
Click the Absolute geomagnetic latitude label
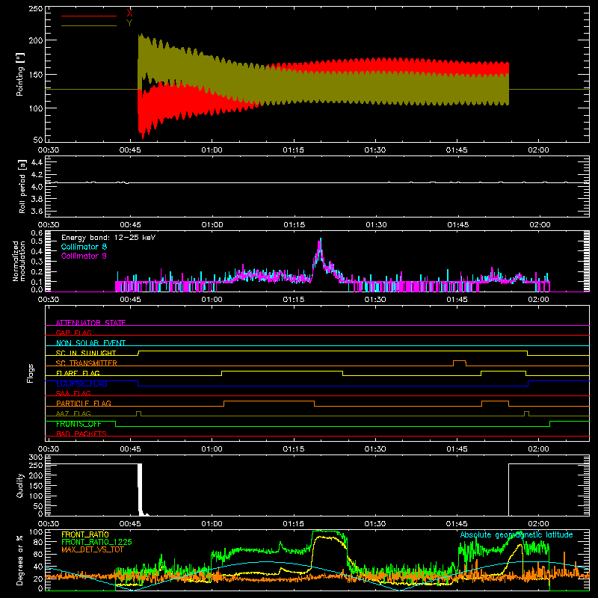517,534
